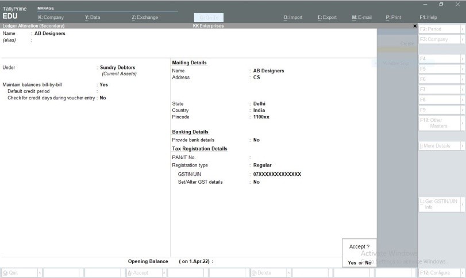Click mailing Name value AB Designers
466x278 pixels.
click(268, 71)
